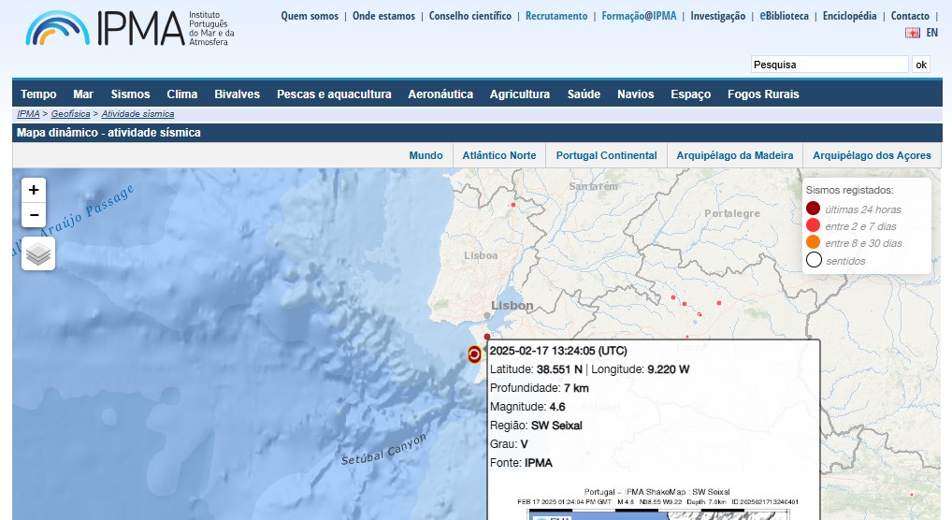
Task: Zoom out of the seismic map
Action: click(34, 215)
